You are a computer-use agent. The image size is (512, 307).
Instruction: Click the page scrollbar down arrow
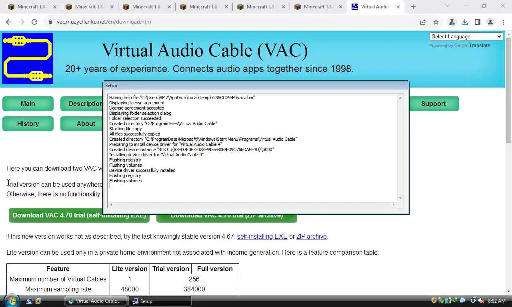(508, 291)
